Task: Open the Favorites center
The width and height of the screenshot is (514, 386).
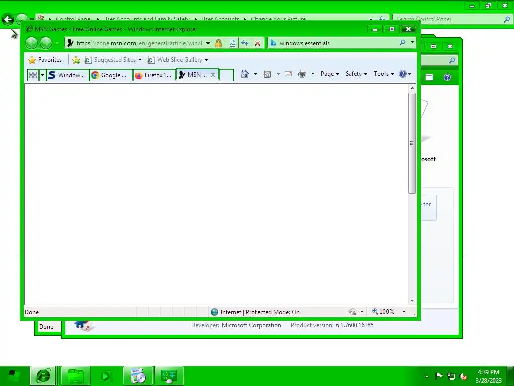Action: [x=45, y=60]
